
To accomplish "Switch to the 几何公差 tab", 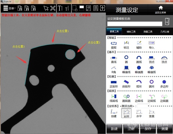I will pyautogui.click(x=165, y=32).
